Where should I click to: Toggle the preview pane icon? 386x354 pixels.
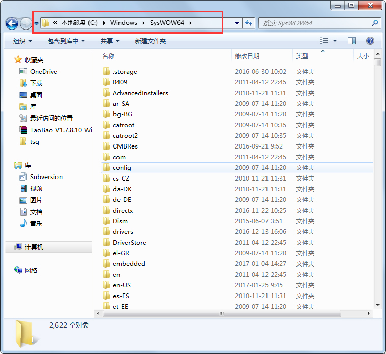tap(351, 41)
